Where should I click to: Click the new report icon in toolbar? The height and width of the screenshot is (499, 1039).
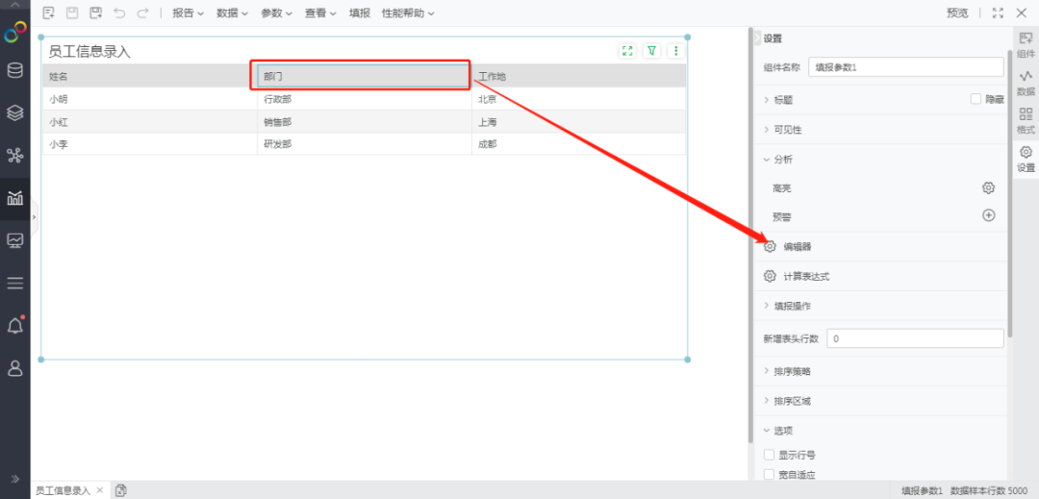coord(48,12)
